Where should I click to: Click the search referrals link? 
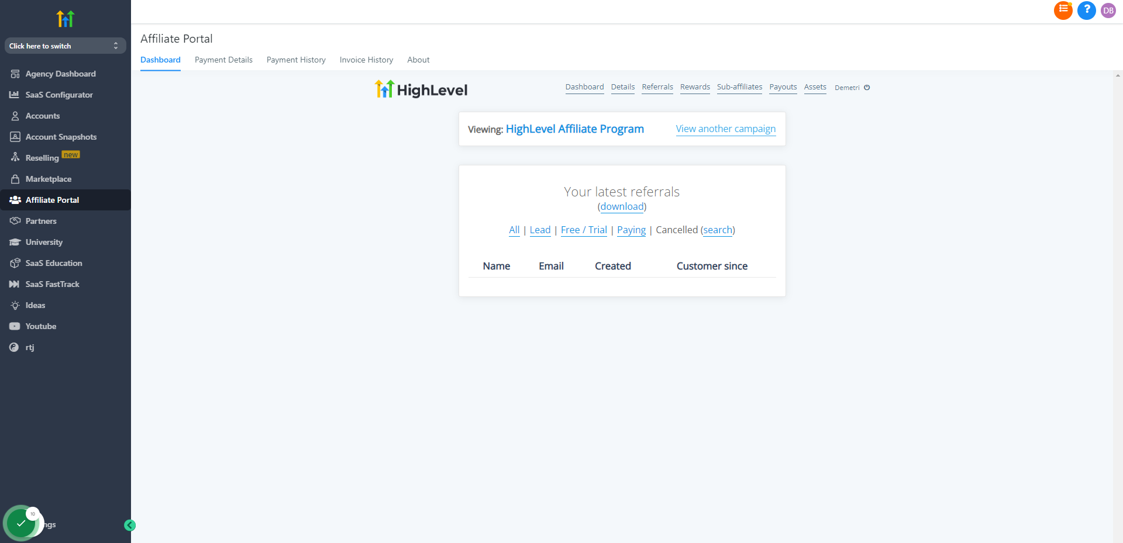(718, 230)
